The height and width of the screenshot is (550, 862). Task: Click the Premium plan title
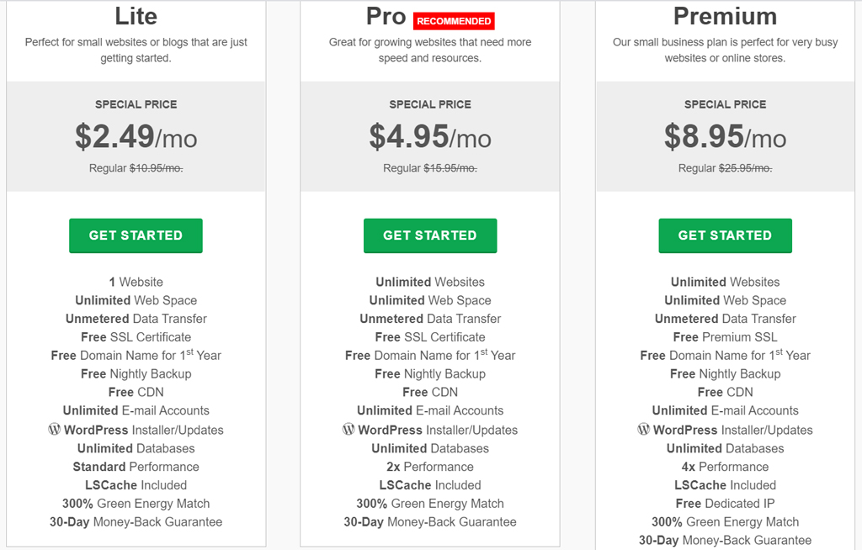(x=725, y=16)
